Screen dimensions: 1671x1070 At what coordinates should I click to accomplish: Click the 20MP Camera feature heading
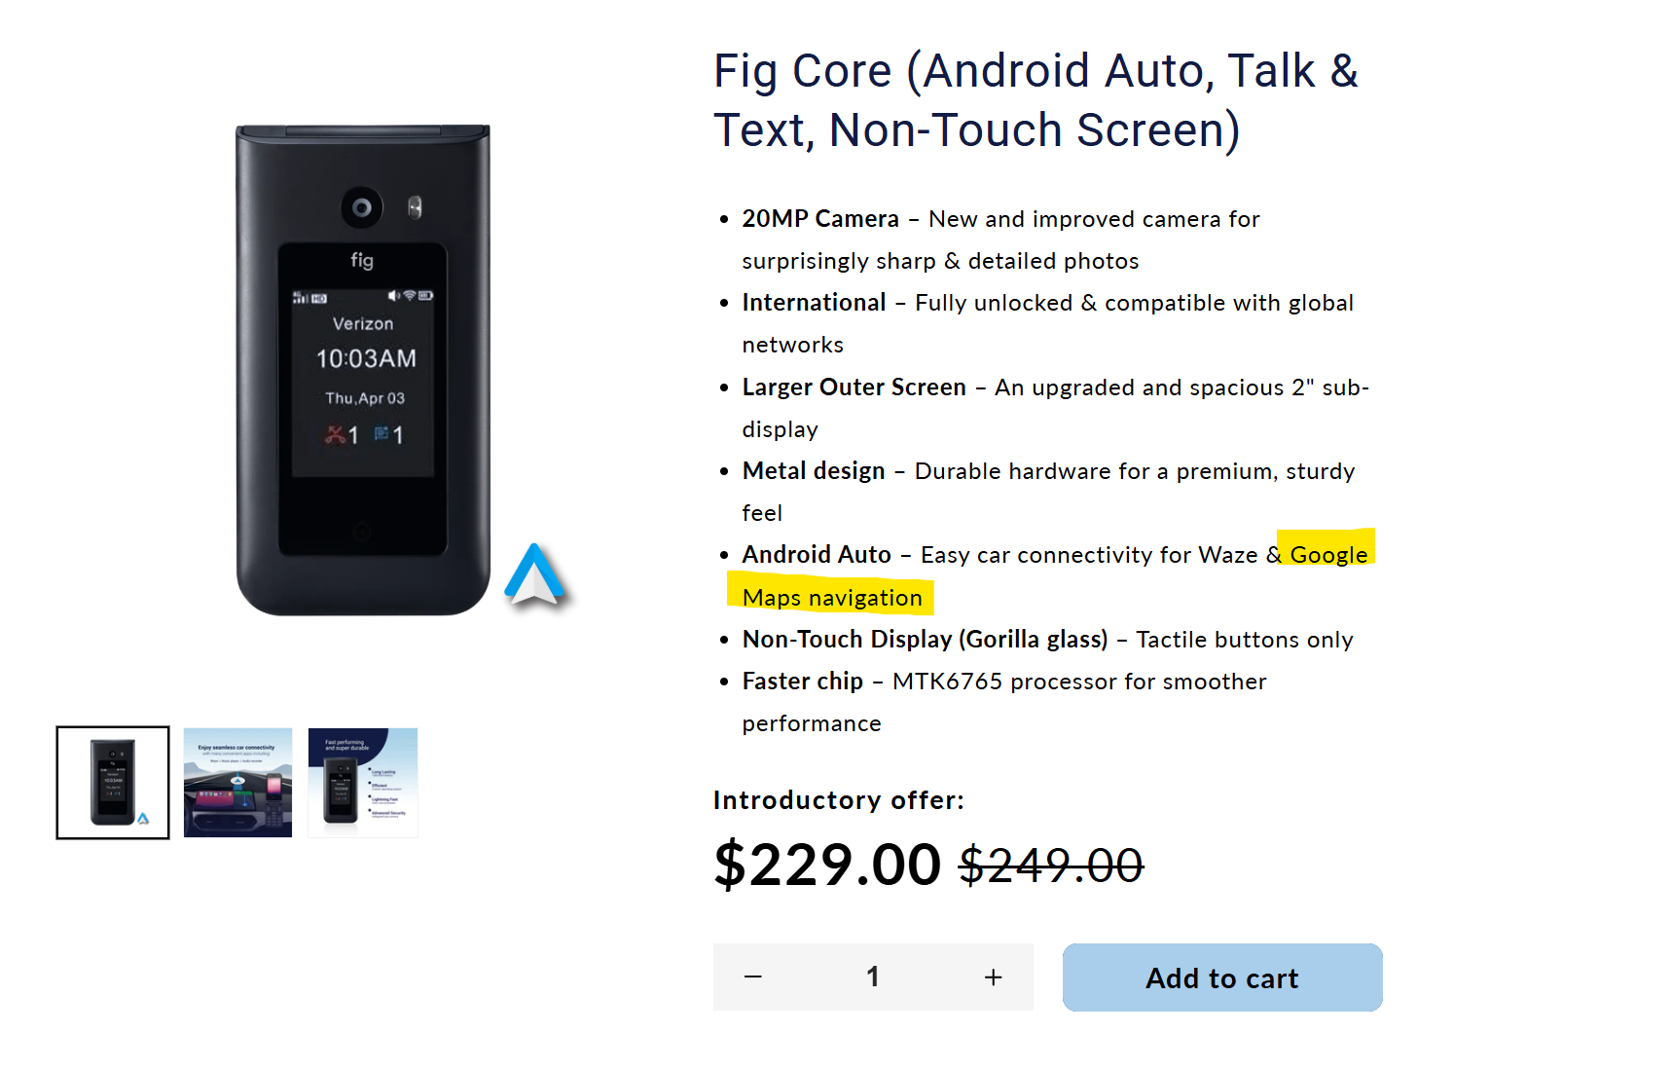820,219
